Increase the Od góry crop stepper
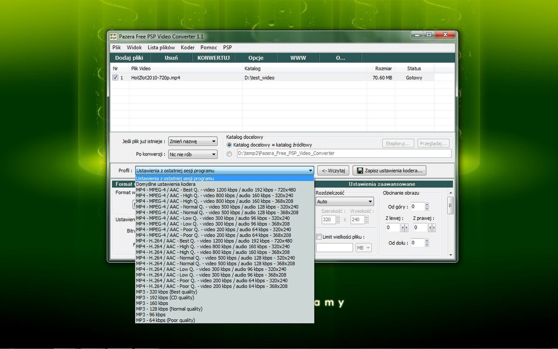558x349 pixels. (427, 205)
